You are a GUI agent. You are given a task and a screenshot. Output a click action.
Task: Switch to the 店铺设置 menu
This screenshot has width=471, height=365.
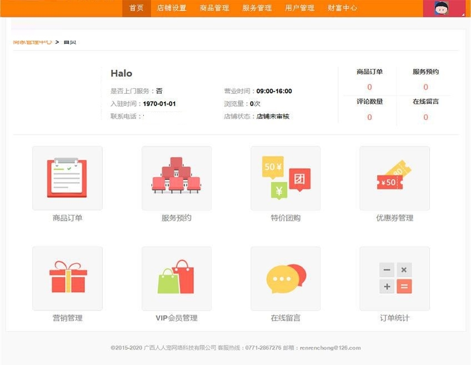click(x=172, y=8)
